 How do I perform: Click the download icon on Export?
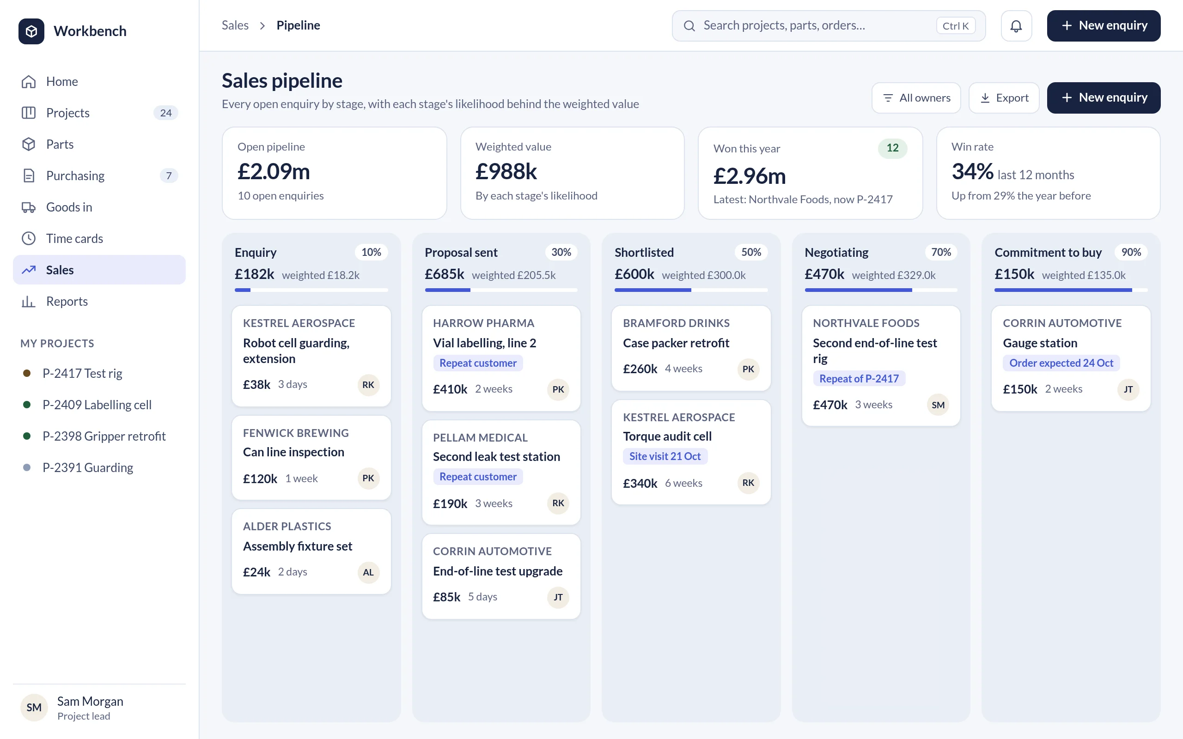pyautogui.click(x=986, y=98)
